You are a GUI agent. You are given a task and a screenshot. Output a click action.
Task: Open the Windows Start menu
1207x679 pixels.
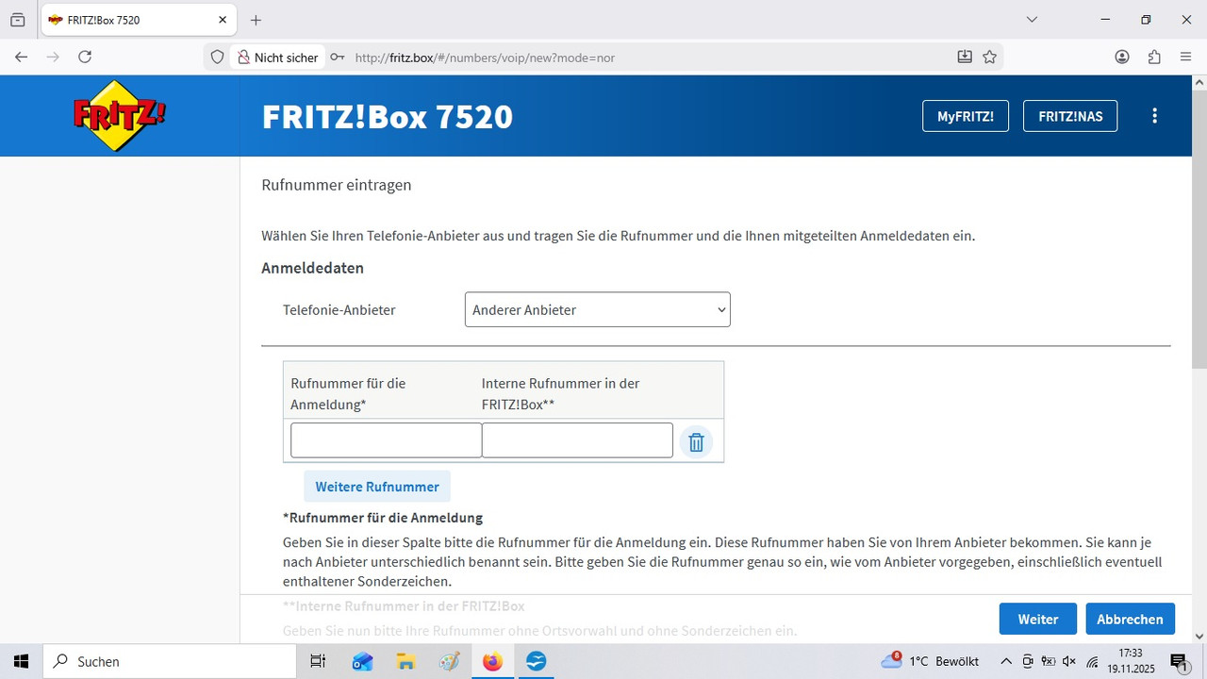(x=22, y=661)
